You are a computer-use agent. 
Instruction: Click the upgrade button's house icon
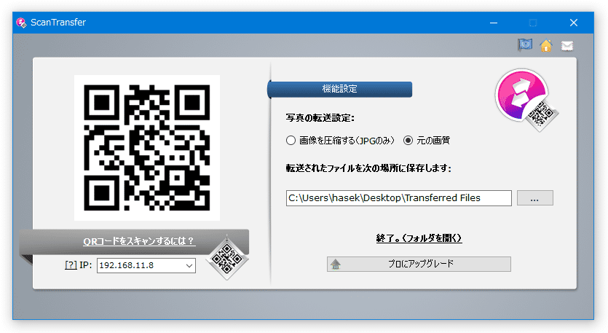tap(336, 265)
